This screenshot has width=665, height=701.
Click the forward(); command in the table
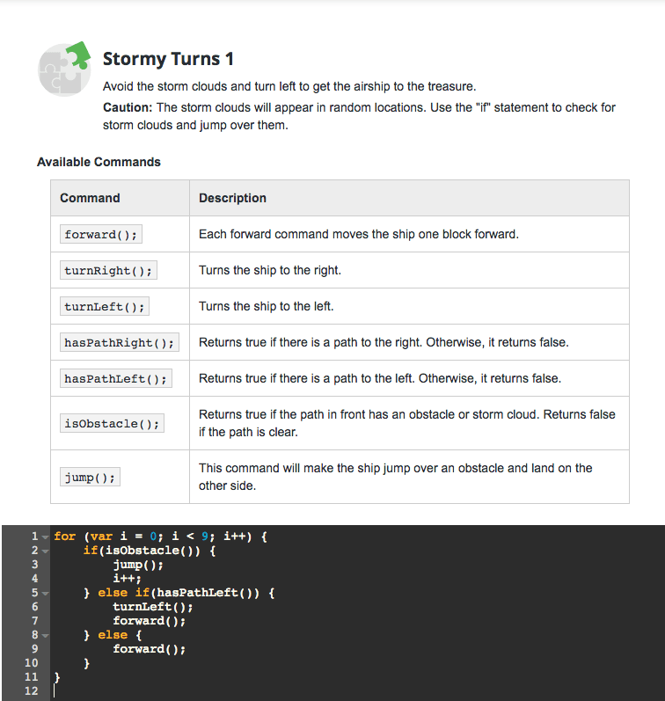(102, 235)
